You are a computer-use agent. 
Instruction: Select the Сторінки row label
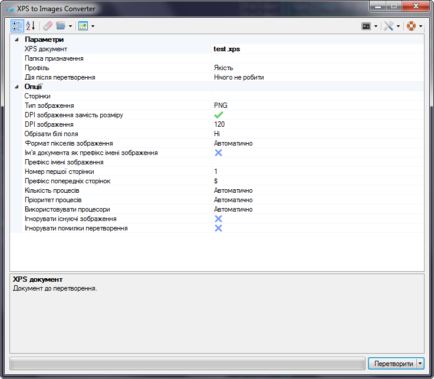coord(37,96)
